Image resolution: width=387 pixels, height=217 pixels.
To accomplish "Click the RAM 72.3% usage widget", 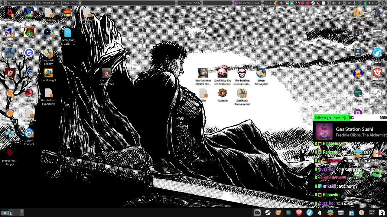I will pyautogui.click(x=71, y=3).
